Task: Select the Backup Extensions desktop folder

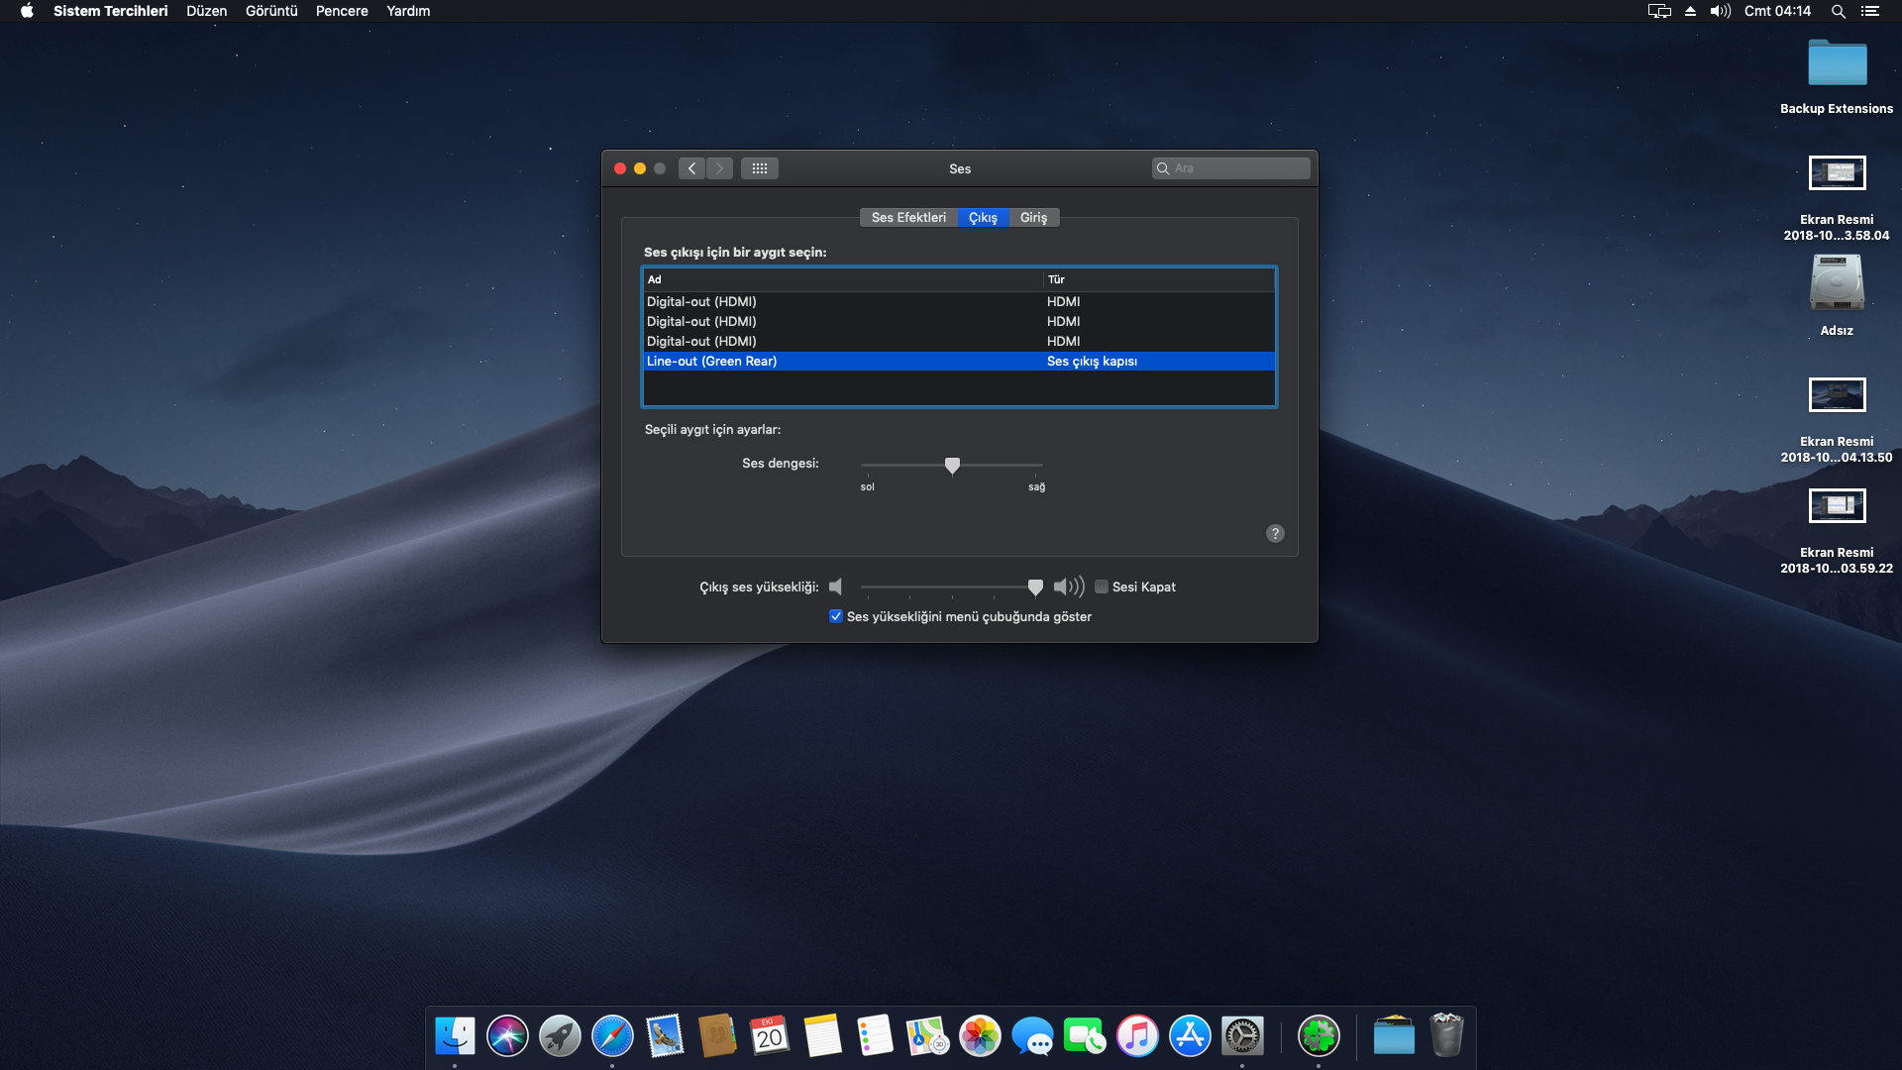Action: pyautogui.click(x=1837, y=65)
